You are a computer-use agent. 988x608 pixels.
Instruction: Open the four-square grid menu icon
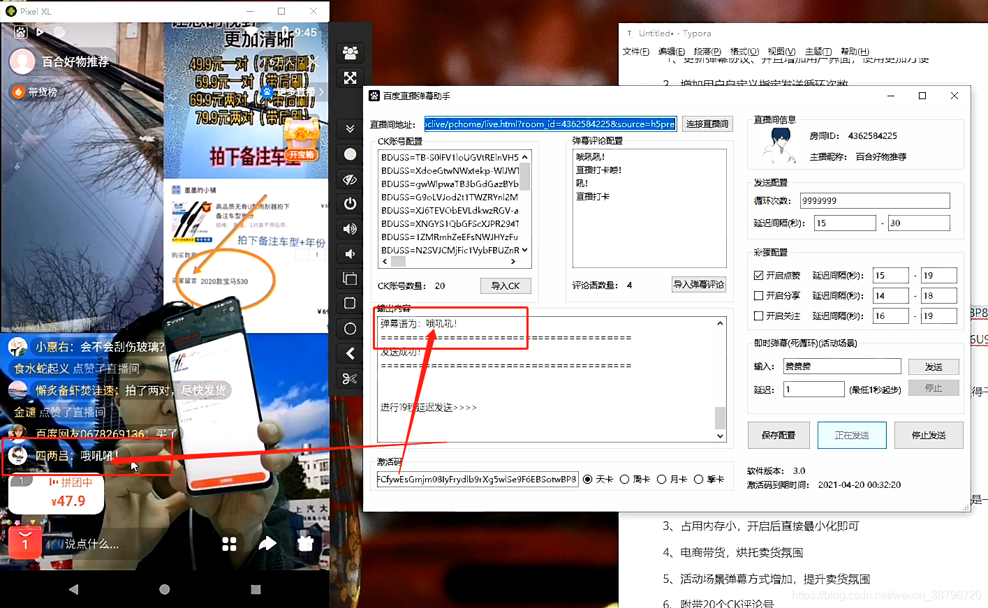click(229, 544)
